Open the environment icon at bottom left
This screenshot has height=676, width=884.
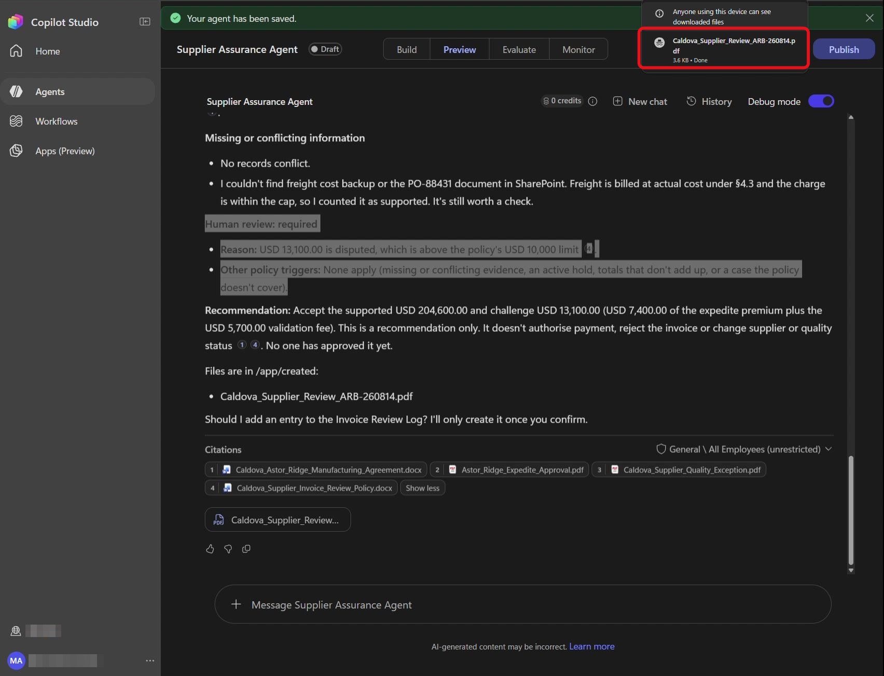16,631
